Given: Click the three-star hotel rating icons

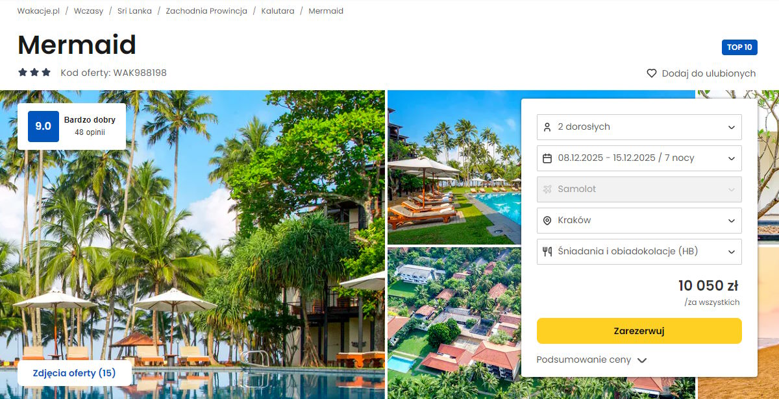Looking at the screenshot, I should click(x=34, y=73).
